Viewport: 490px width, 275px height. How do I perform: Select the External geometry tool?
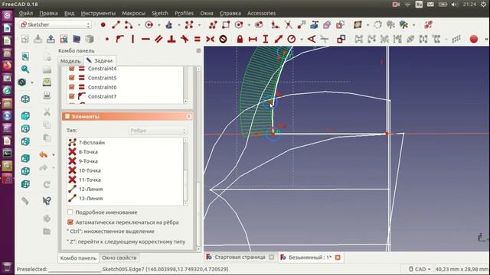click(x=315, y=24)
